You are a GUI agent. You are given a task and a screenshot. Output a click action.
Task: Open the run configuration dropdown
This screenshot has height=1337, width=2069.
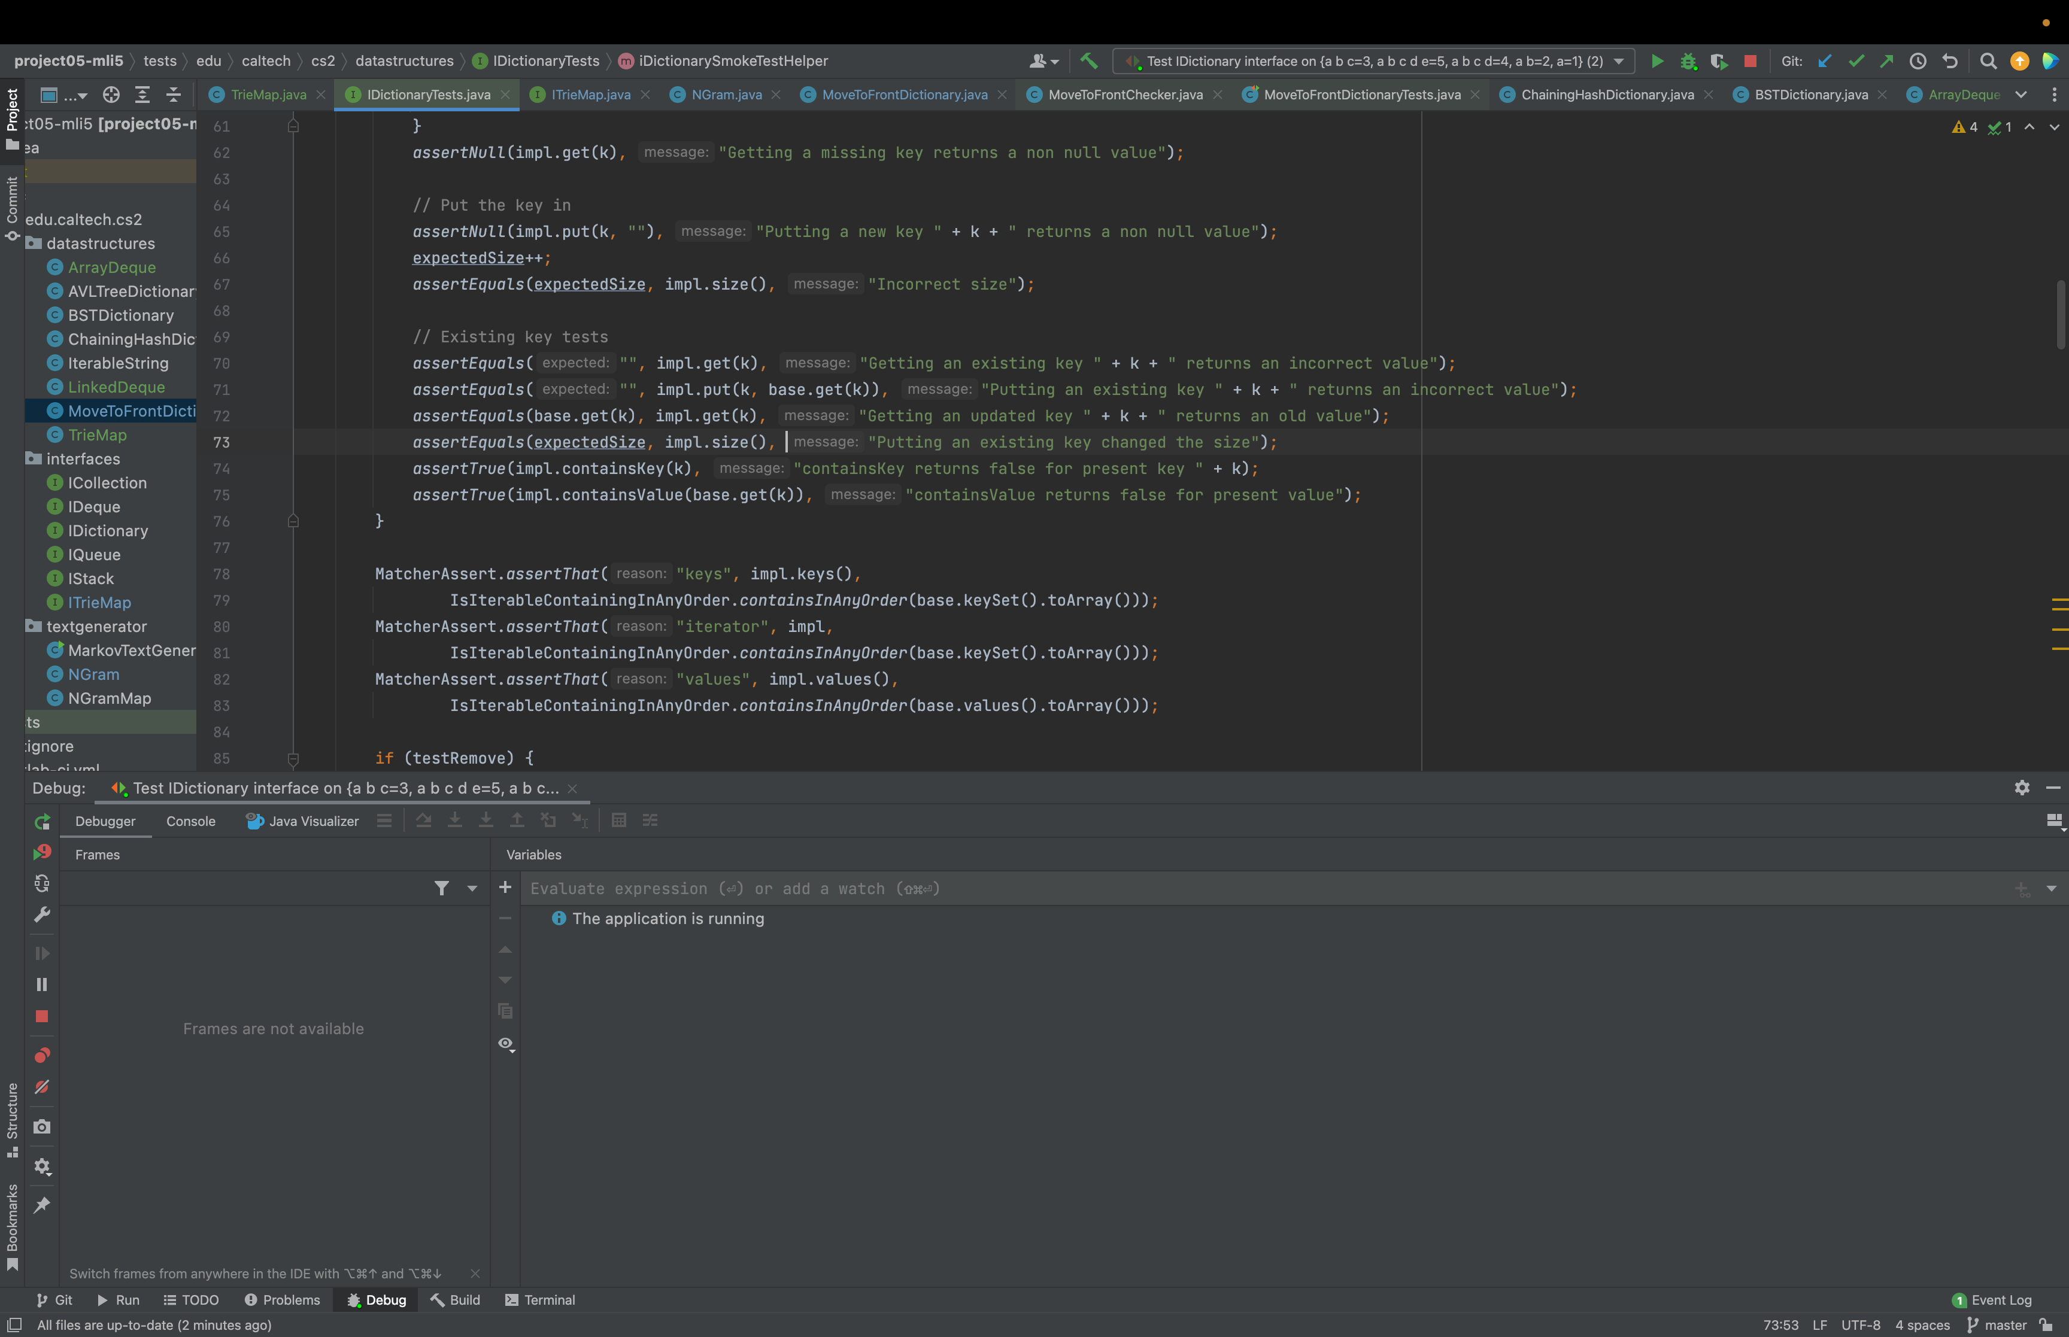coord(1618,61)
